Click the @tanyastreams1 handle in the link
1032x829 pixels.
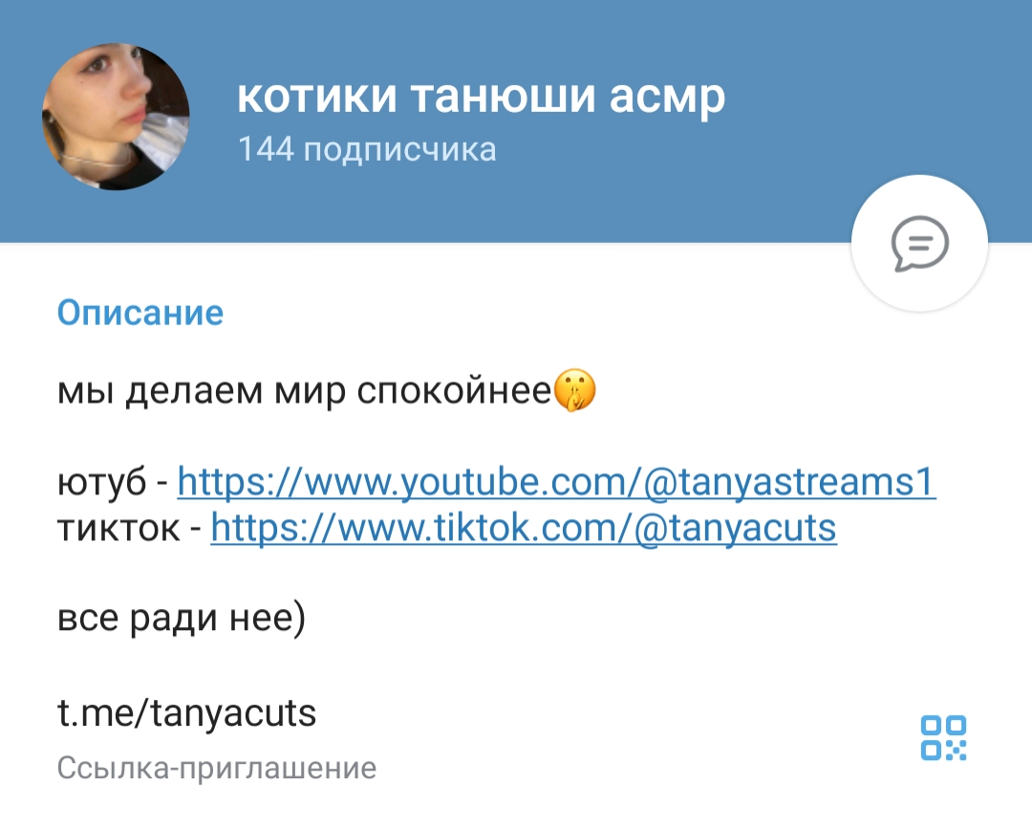(789, 481)
